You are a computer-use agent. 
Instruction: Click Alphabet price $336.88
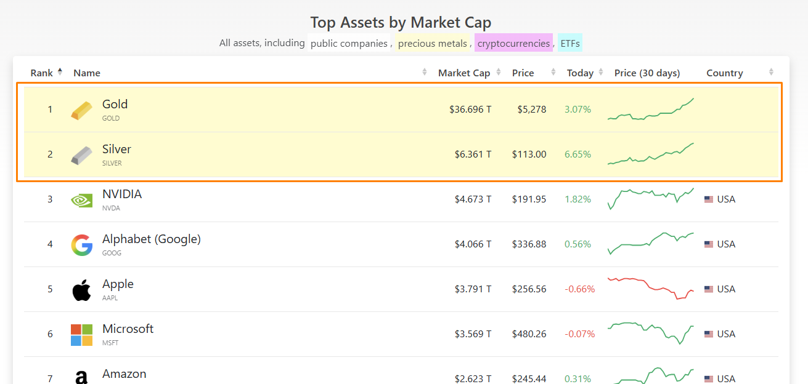pos(529,244)
